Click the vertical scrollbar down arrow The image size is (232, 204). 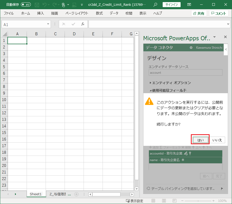coord(137,189)
